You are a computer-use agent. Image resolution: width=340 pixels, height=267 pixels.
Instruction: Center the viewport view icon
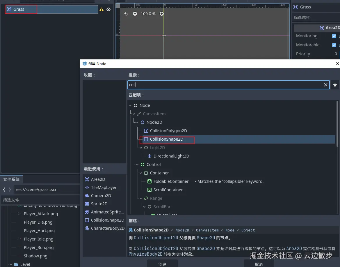coord(126,14)
